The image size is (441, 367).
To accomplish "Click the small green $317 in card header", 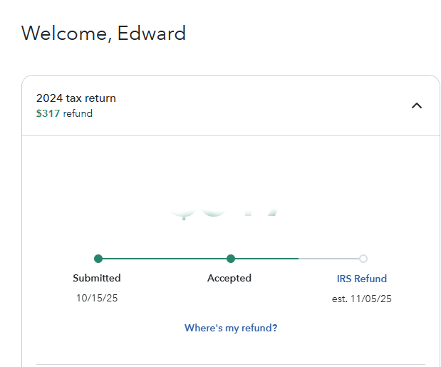I will [x=48, y=113].
